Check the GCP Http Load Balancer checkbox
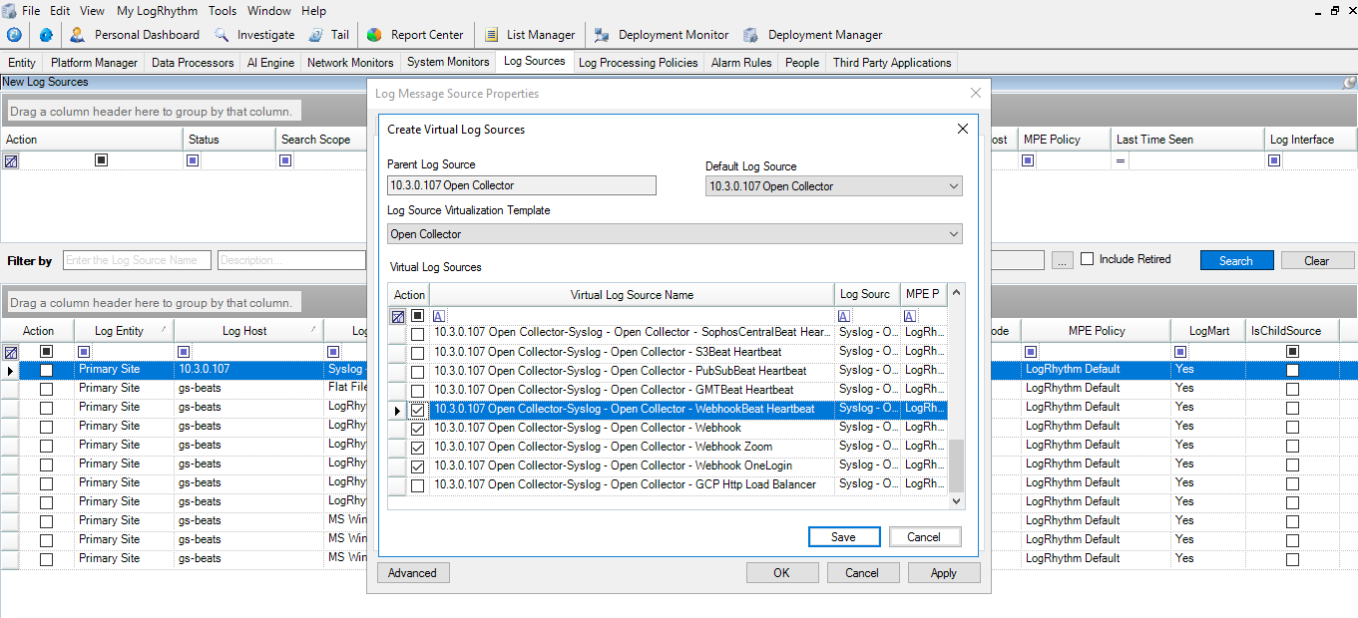The height and width of the screenshot is (618, 1358). click(x=417, y=485)
